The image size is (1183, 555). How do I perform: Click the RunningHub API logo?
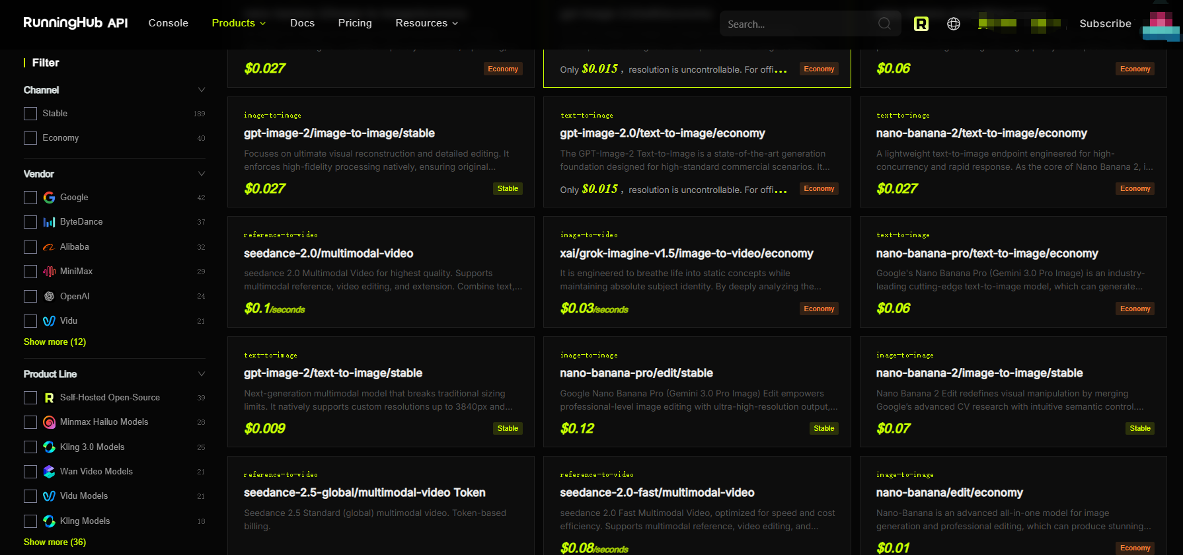(x=75, y=23)
